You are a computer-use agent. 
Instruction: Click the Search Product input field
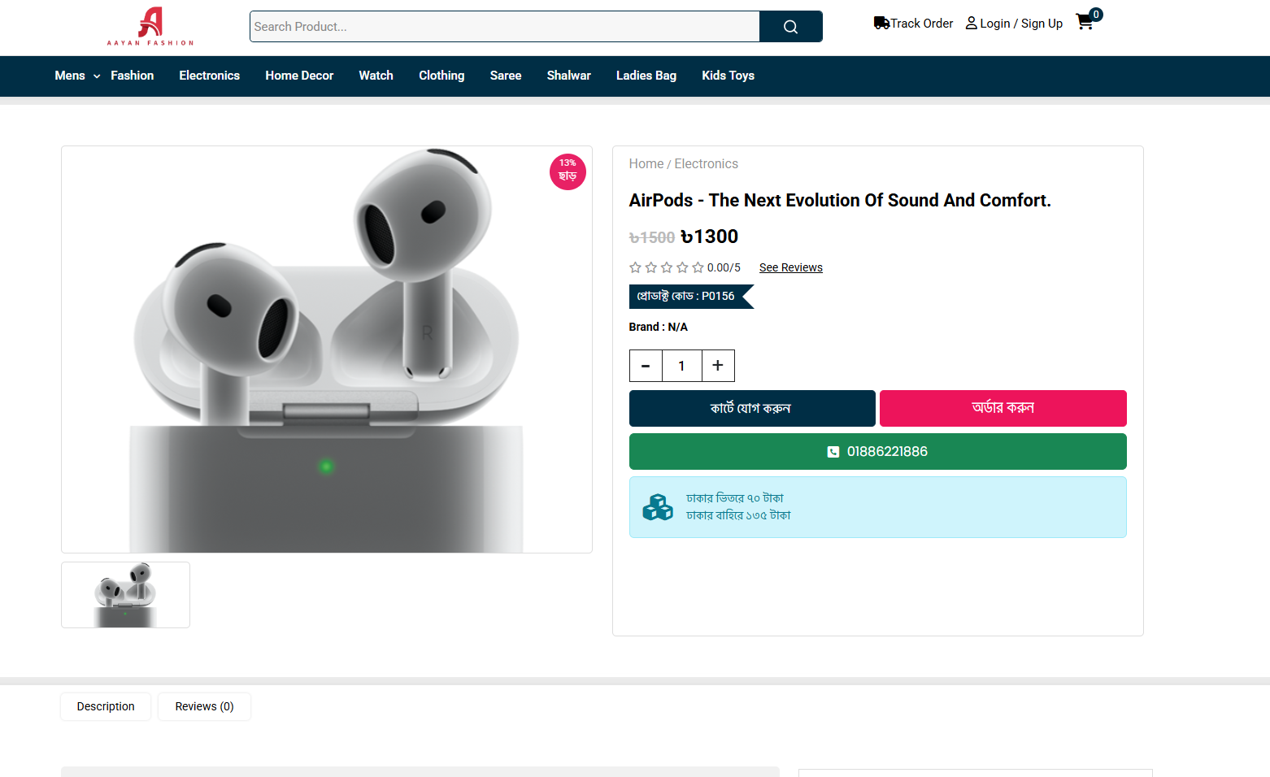pos(505,27)
